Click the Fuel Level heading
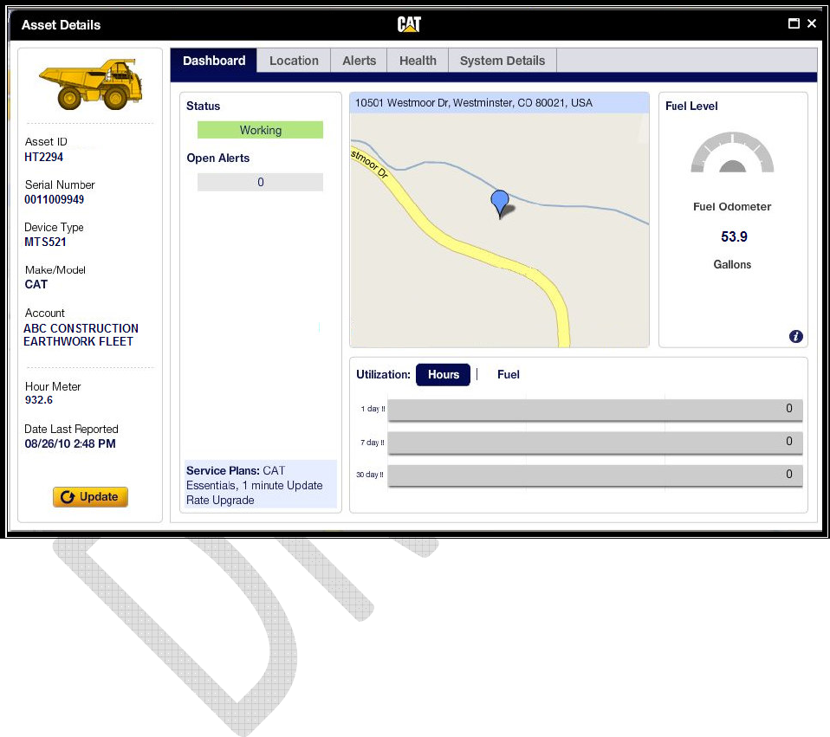830x737 pixels. pyautogui.click(x=691, y=106)
